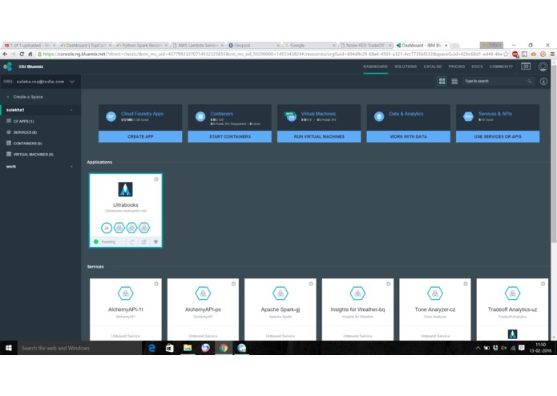This screenshot has width=557, height=396.
Task: Click the CREATE APP button
Action: coord(140,137)
